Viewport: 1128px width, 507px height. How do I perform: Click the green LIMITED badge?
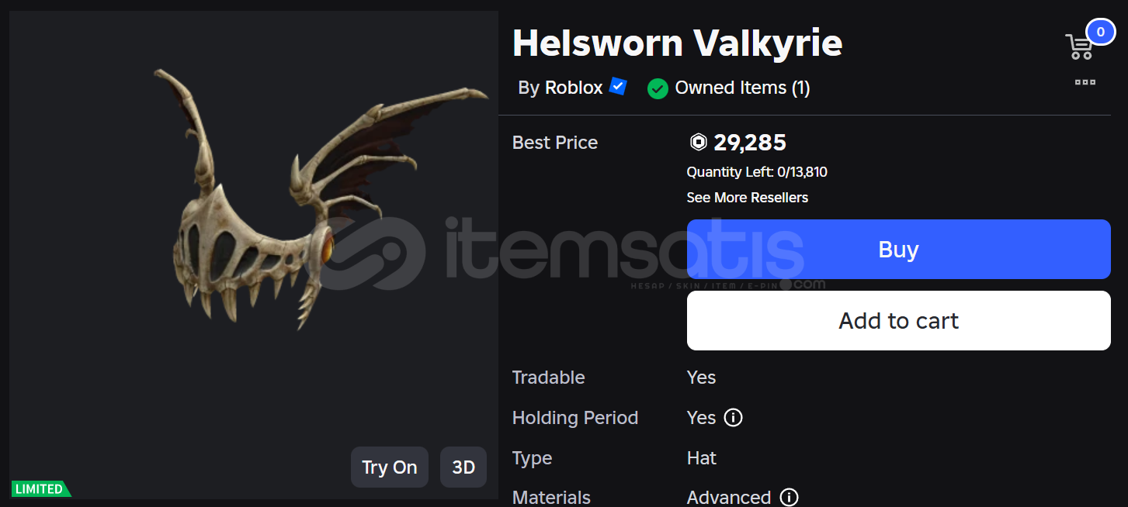pos(40,489)
